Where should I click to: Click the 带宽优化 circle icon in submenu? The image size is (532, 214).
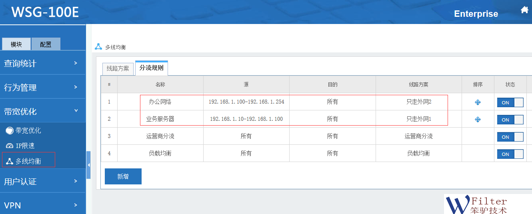click(10, 131)
